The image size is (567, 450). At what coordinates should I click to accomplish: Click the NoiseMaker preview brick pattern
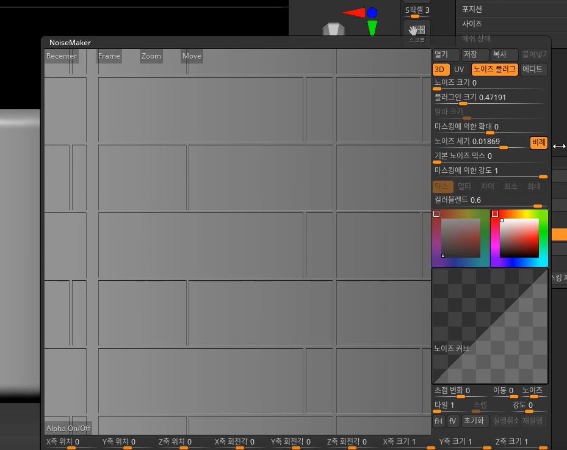(237, 242)
